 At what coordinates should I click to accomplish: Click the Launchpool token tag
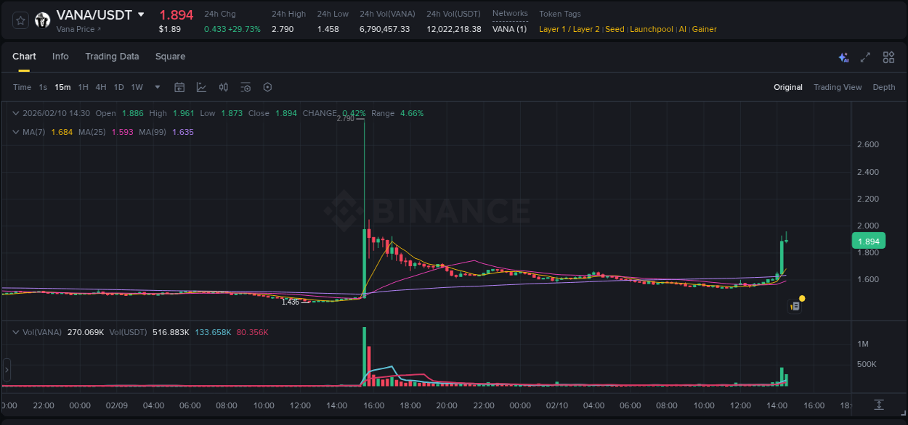tap(652, 29)
